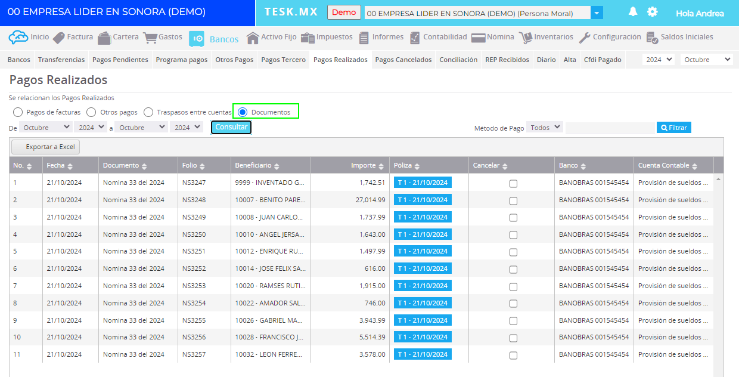Screen dimensions: 739x377
Task: Click the filter text input field
Action: [610, 128]
